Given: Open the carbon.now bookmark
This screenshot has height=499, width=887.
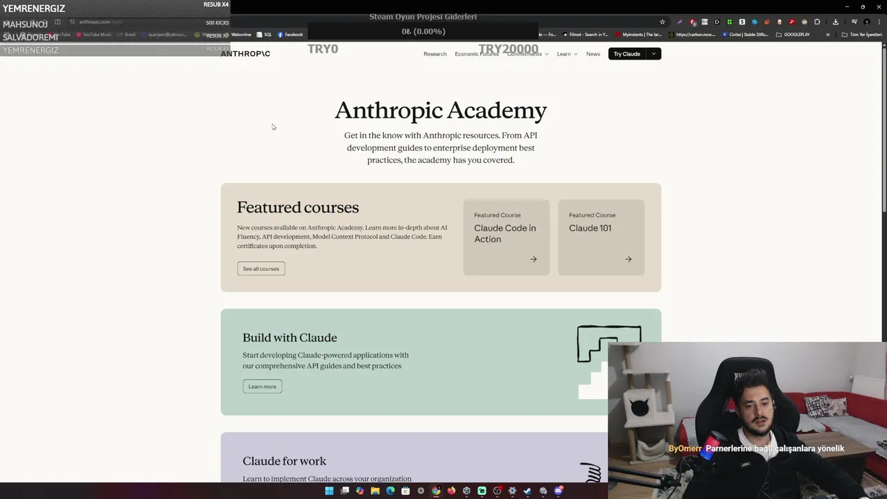Looking at the screenshot, I should click(692, 35).
